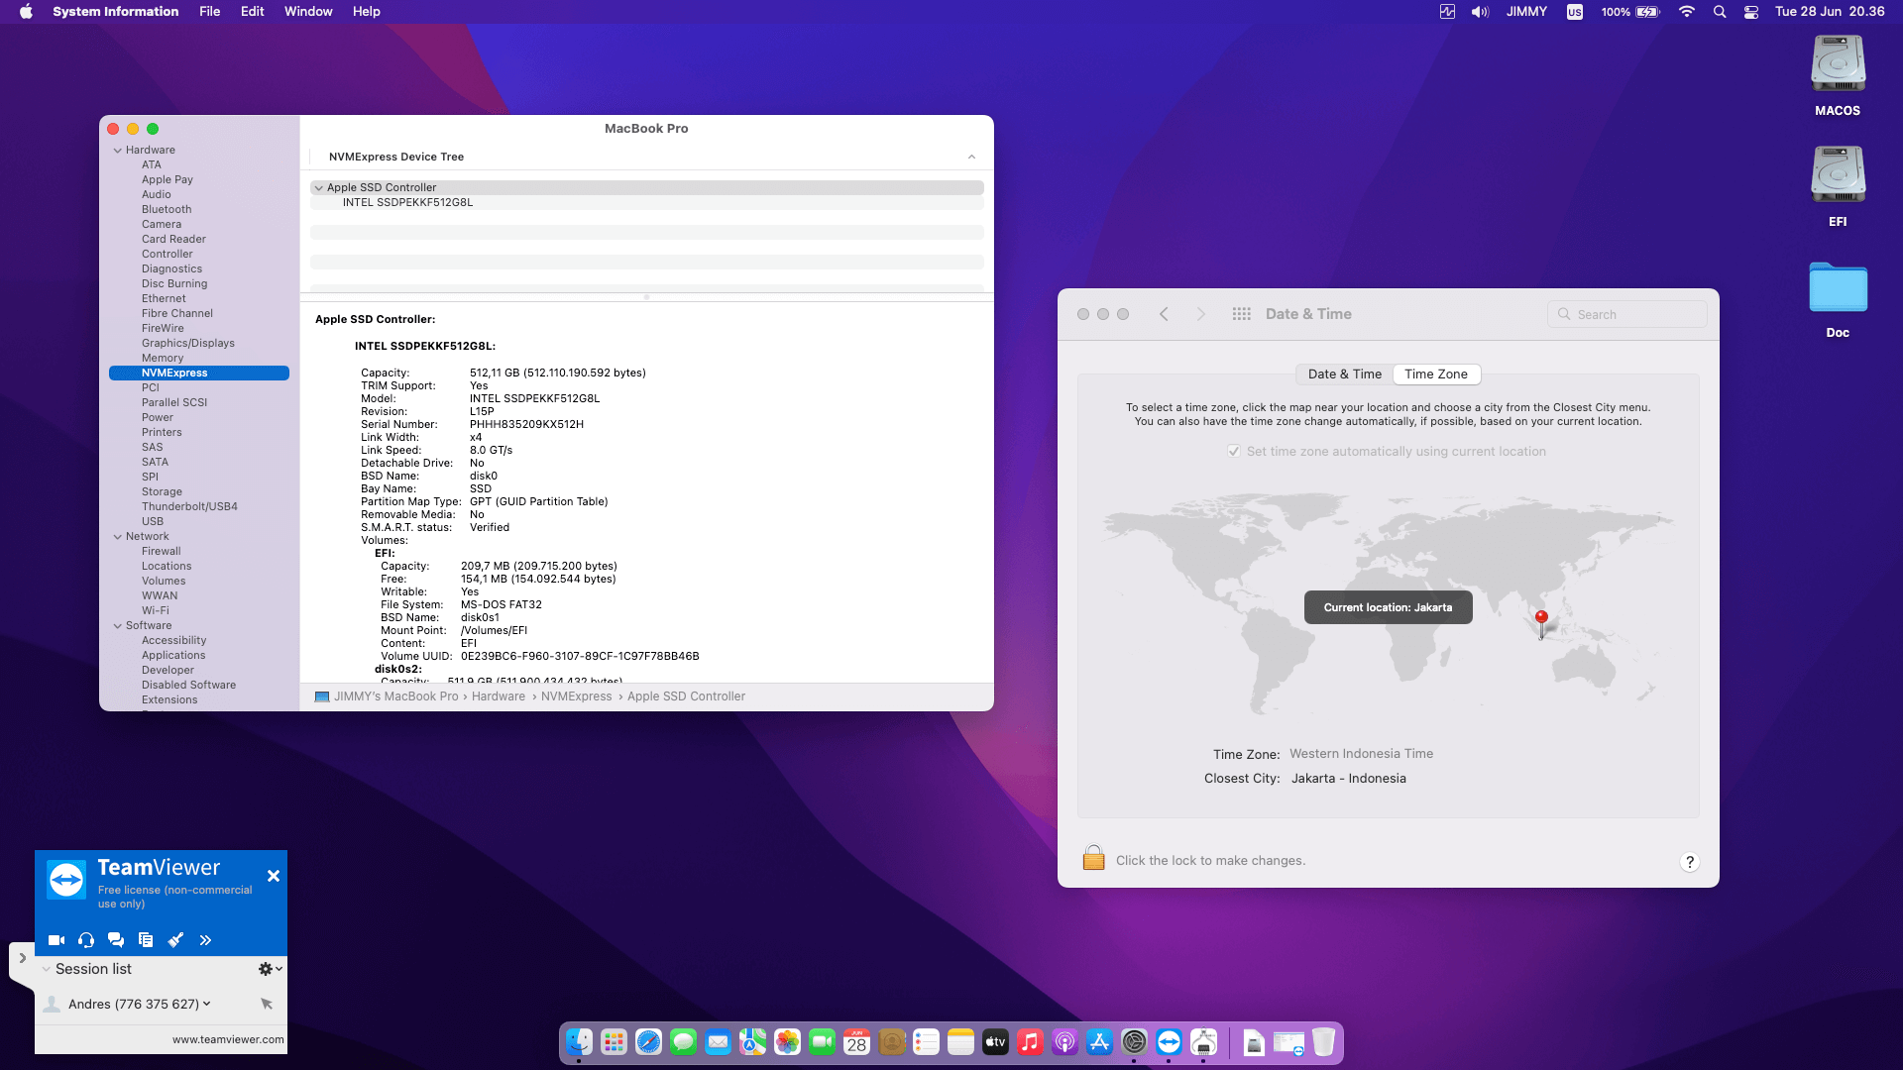Viewport: 1903px width, 1070px height.
Task: Open EFI drive on desktop
Action: click(1838, 186)
